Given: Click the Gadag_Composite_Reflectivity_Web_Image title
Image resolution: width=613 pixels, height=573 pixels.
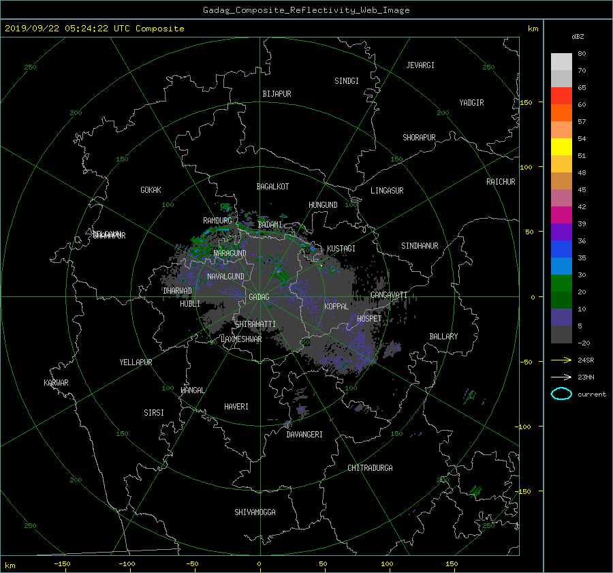Looking at the screenshot, I should pyautogui.click(x=306, y=10).
